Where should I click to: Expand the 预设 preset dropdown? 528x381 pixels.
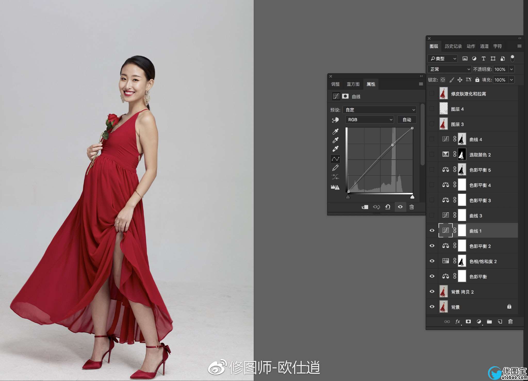click(379, 110)
